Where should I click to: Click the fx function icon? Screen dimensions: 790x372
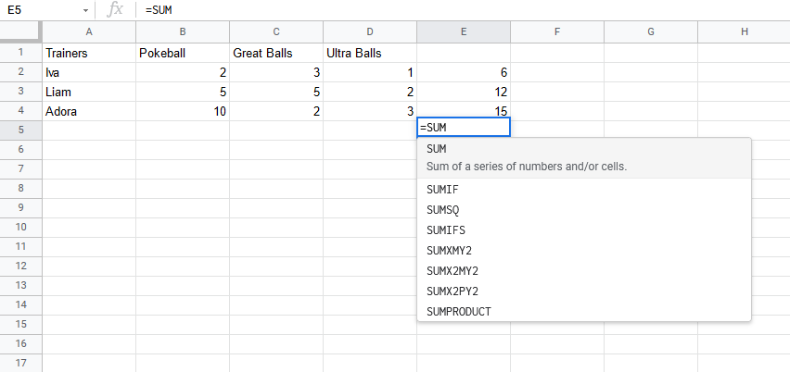(115, 10)
